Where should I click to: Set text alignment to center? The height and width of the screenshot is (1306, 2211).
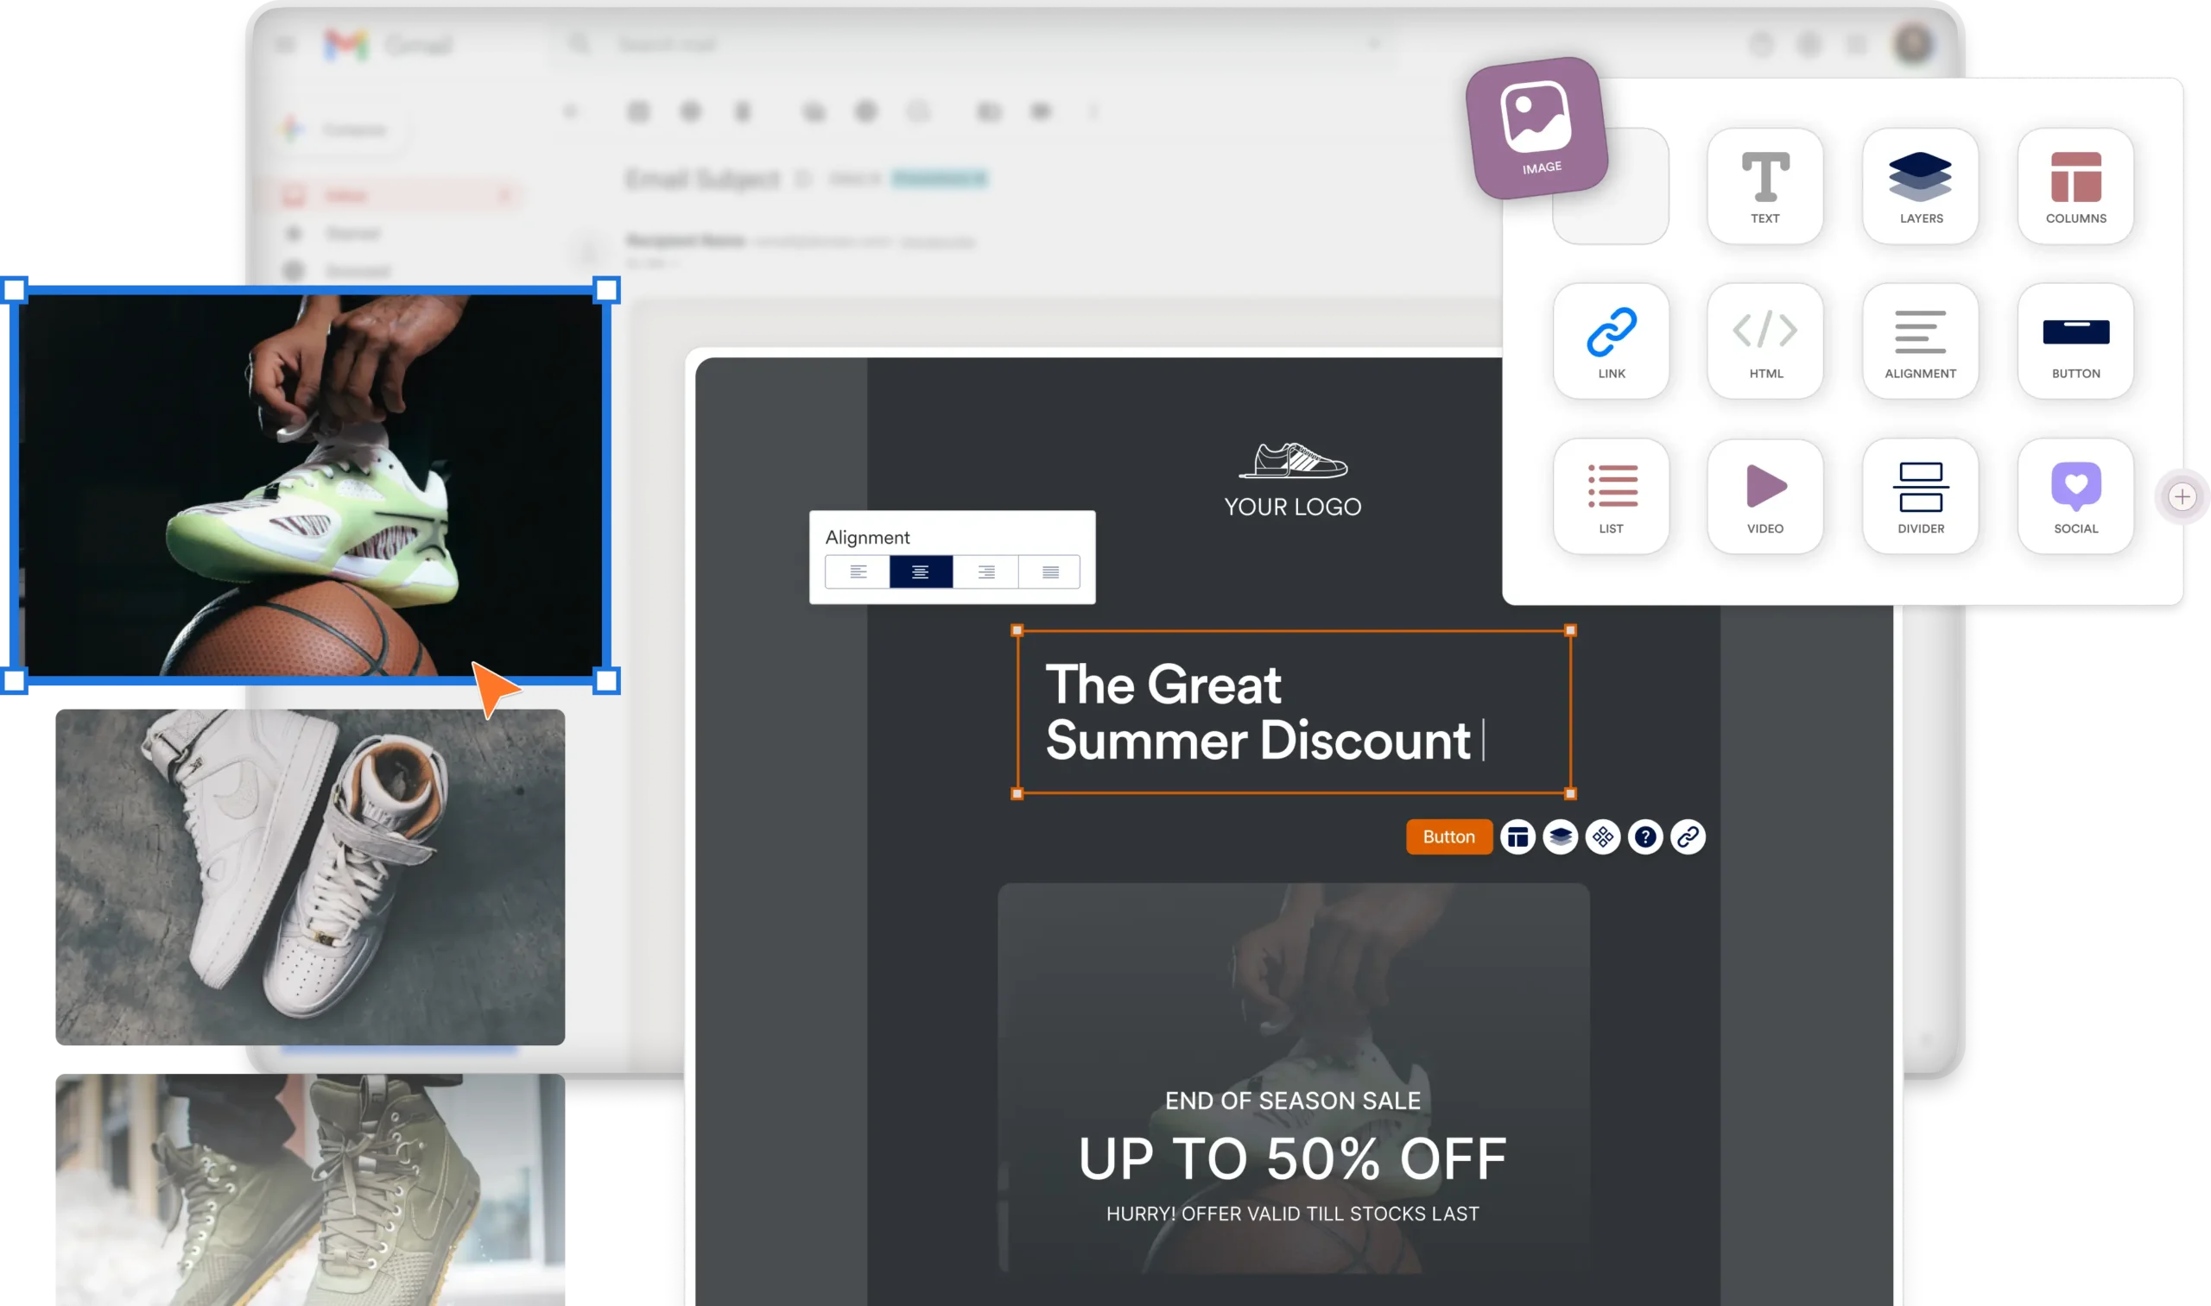[x=920, y=572]
